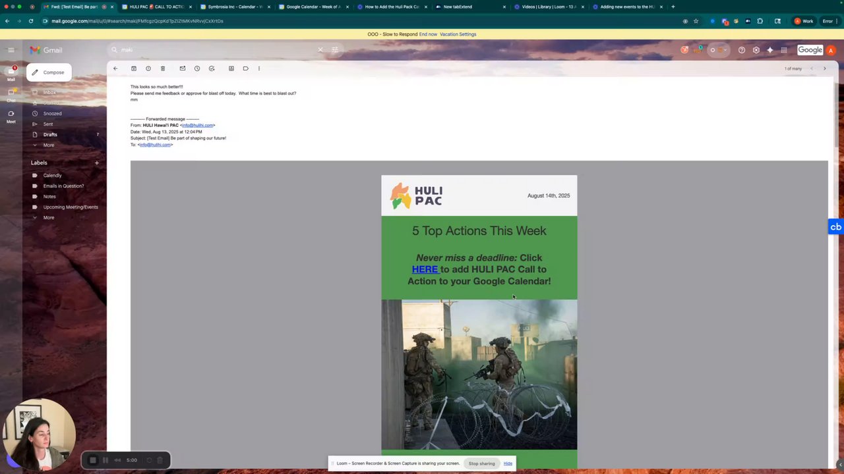
Task: Snooze this email with the clock icon
Action: pos(197,68)
